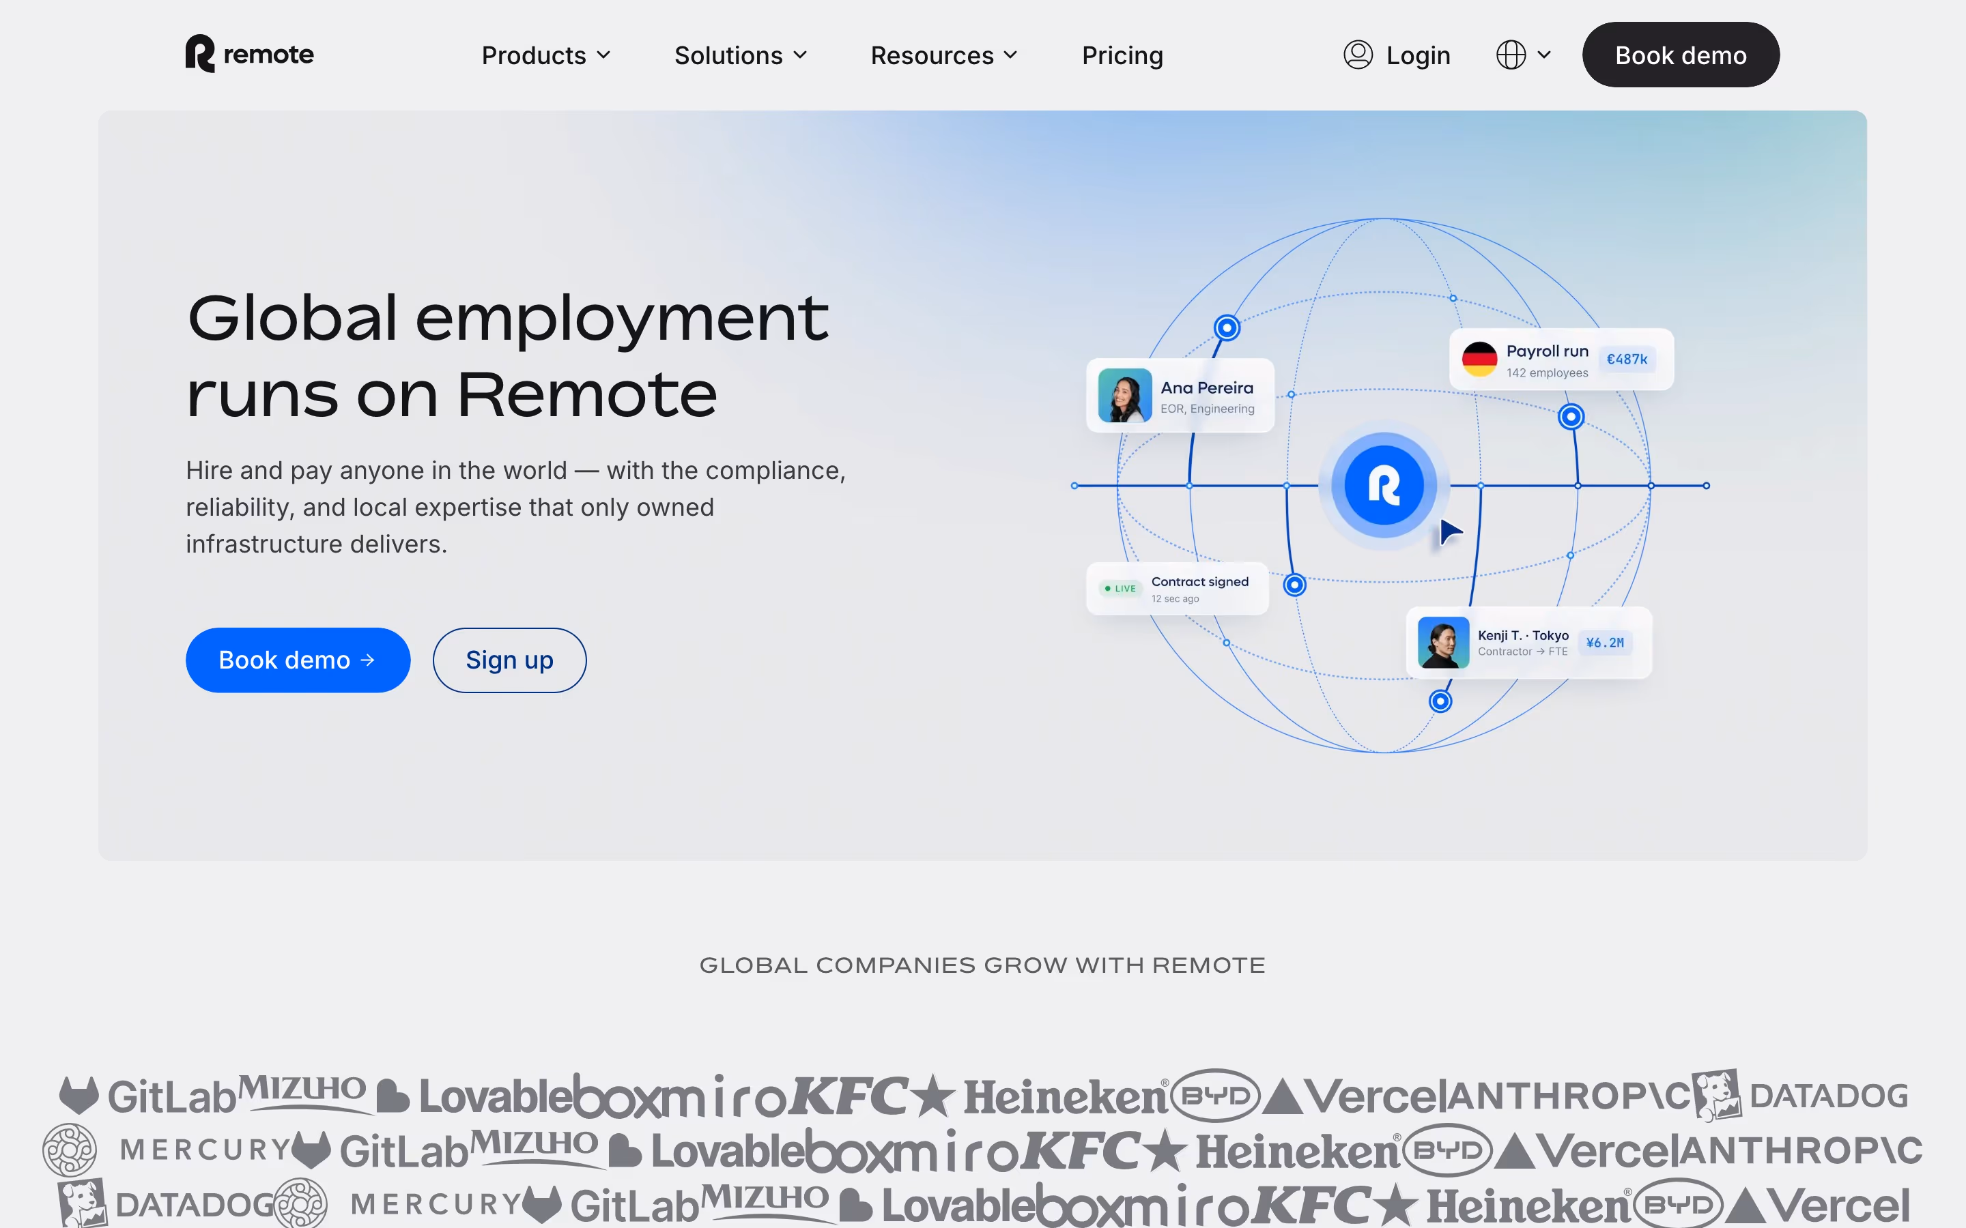1966x1228 pixels.
Task: Expand the Resources chevron arrow
Action: [1010, 55]
